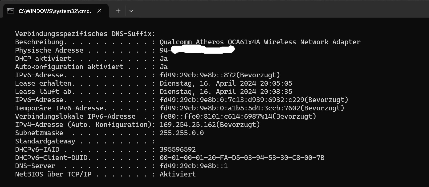
Task: Click the DNS-Server address fd49:29cb:9e8b::1
Action: (194, 166)
